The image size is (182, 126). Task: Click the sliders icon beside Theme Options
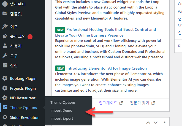[5, 107]
